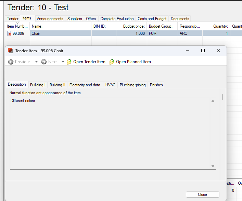The height and width of the screenshot is (201, 242).
Task: Open the Suppliers tab in the tender
Action: (75, 19)
